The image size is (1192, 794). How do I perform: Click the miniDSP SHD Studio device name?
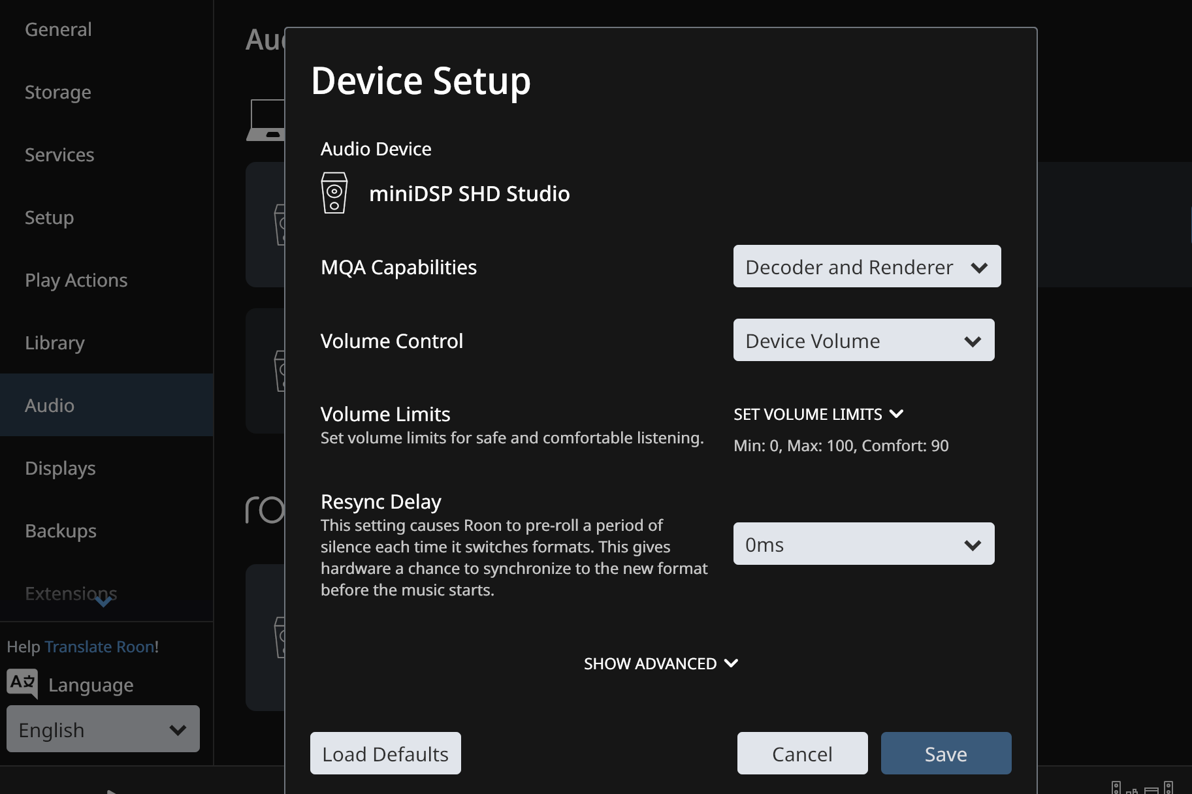469,194
